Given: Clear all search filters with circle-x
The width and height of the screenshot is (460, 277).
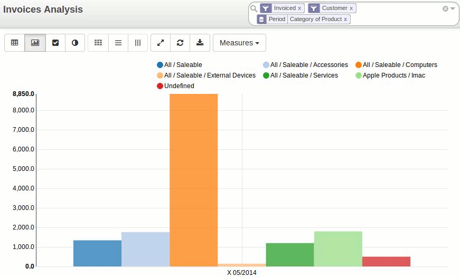Looking at the screenshot, I should tap(445, 8).
